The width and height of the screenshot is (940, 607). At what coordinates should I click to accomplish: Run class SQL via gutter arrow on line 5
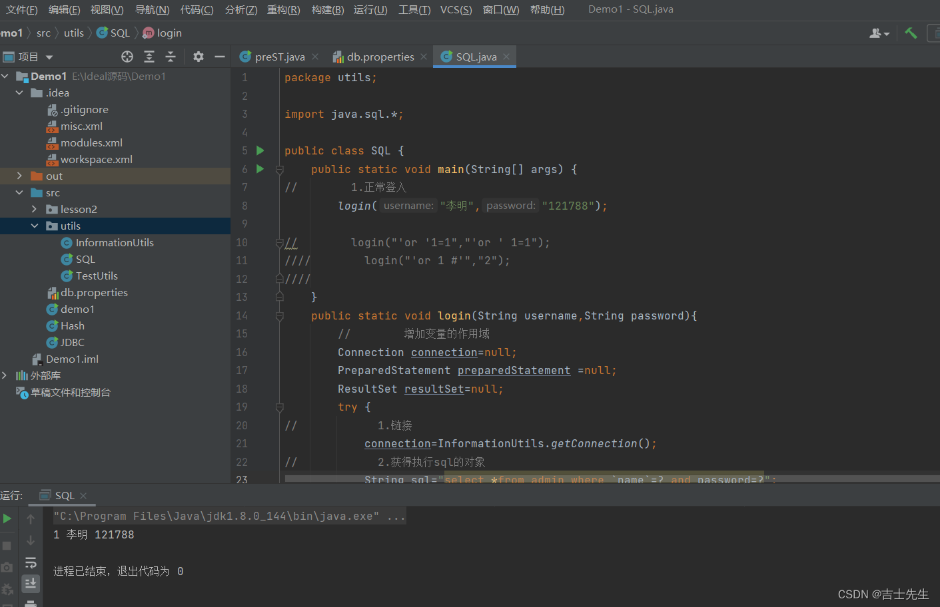pyautogui.click(x=260, y=150)
